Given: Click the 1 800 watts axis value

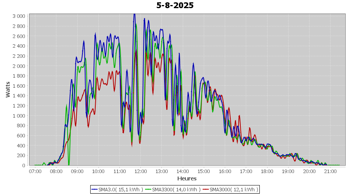Looking at the screenshot, I should point(19,76).
